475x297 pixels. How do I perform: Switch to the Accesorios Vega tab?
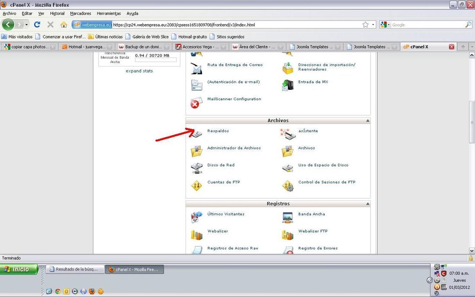coord(200,47)
